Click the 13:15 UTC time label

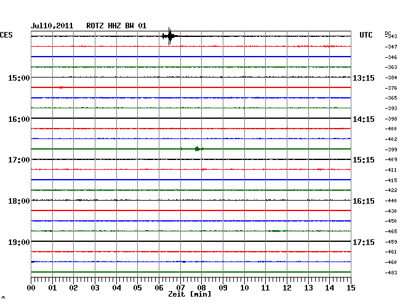[x=364, y=78]
